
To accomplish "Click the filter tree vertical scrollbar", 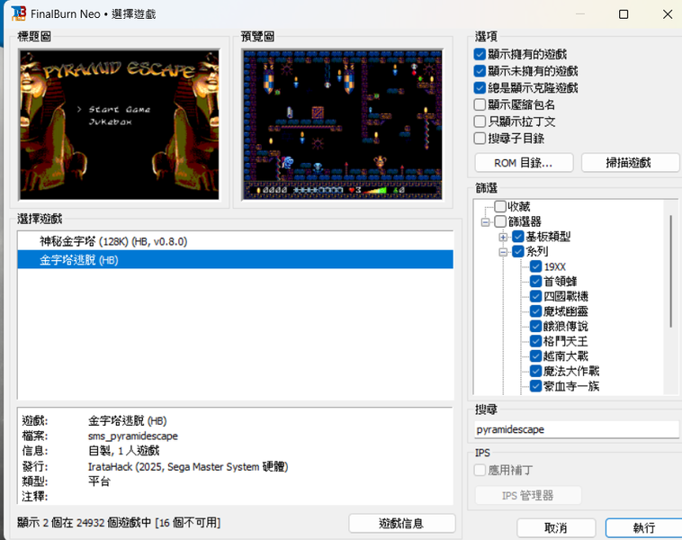I will [670, 272].
